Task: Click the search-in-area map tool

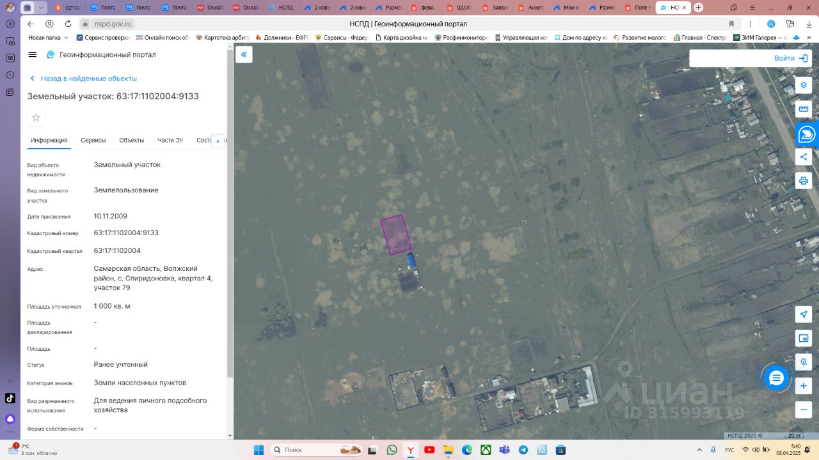Action: 804,362
